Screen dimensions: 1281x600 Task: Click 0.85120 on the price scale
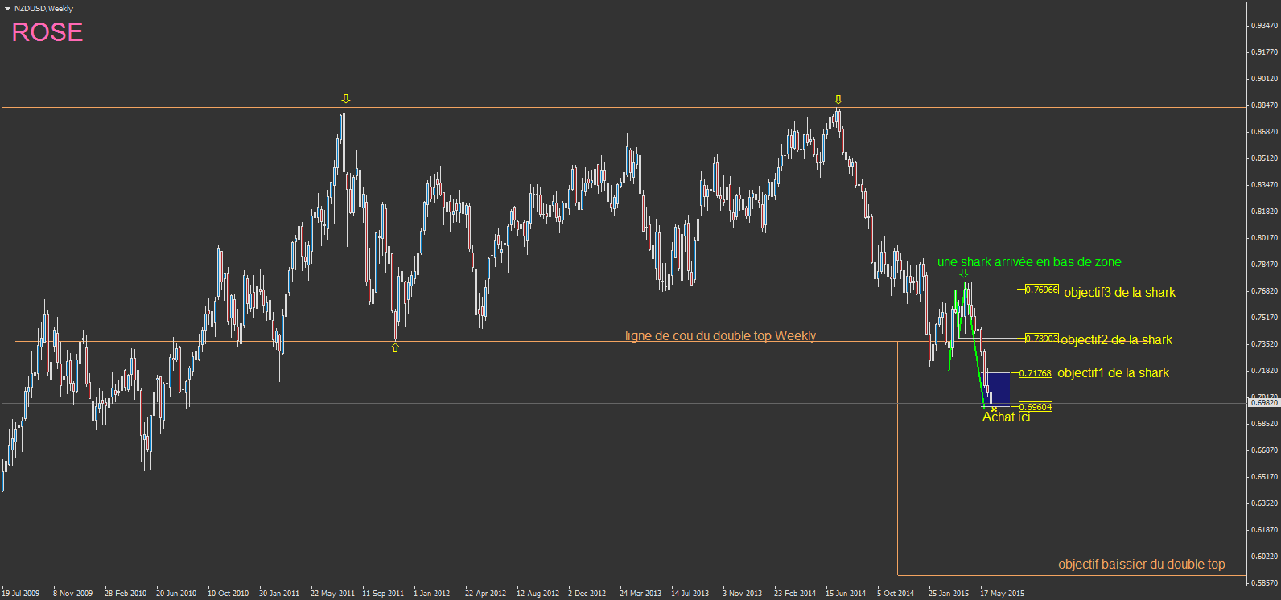1263,158
